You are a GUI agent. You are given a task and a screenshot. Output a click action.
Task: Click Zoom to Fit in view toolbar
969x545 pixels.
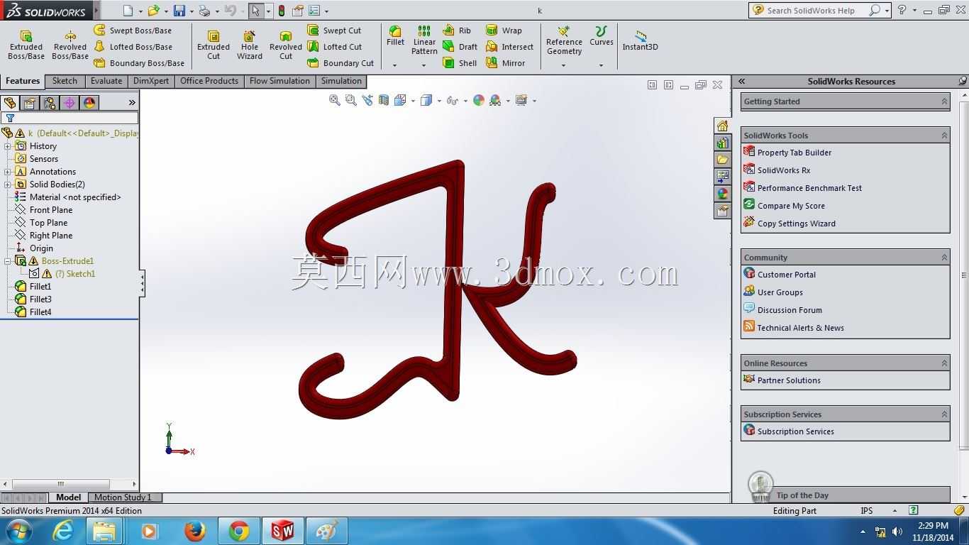pyautogui.click(x=335, y=101)
